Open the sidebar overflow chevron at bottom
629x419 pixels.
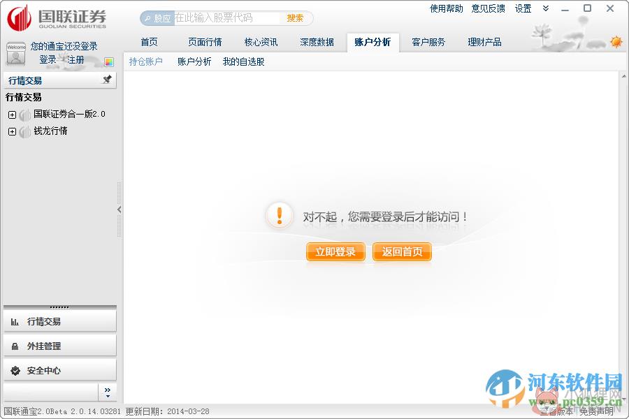(108, 392)
